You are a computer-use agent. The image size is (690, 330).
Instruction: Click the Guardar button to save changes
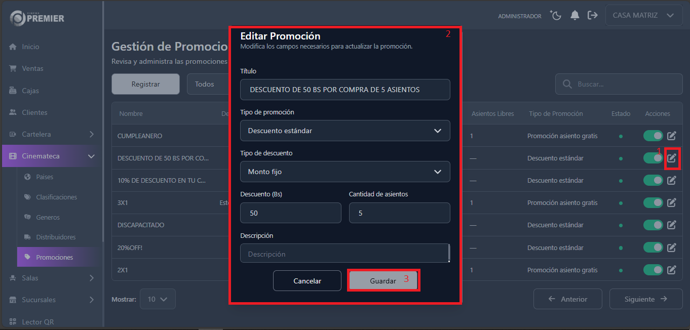point(383,280)
